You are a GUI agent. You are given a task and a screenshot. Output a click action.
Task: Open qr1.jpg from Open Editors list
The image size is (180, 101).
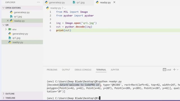tap(18, 17)
